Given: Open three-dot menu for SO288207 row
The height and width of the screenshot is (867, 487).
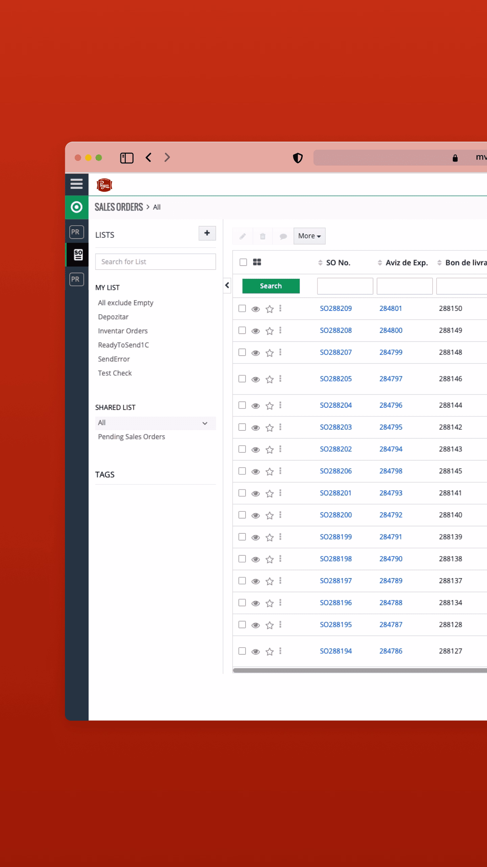Looking at the screenshot, I should click(280, 353).
